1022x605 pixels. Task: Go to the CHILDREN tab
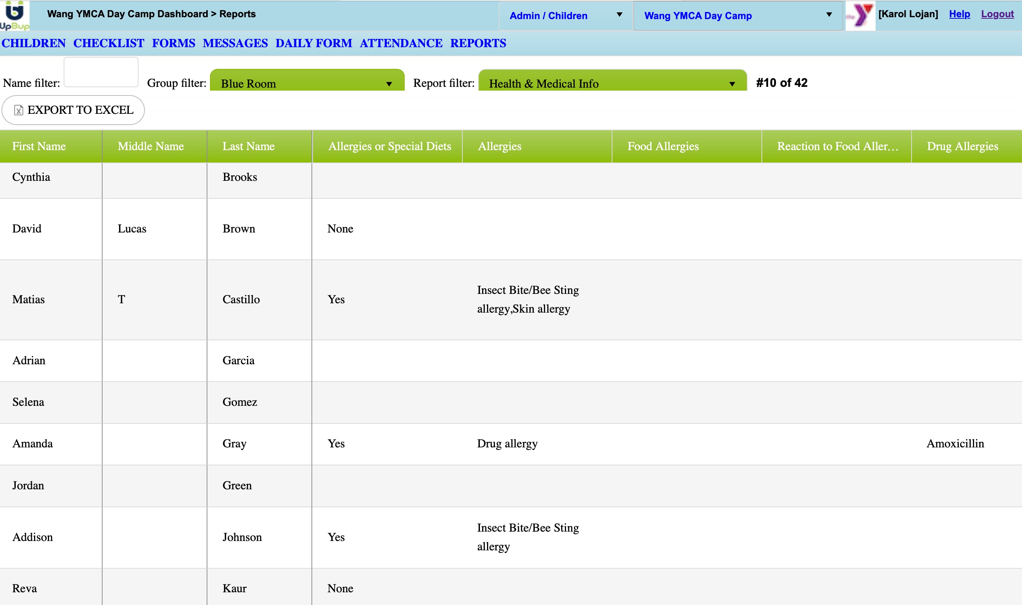pyautogui.click(x=33, y=43)
